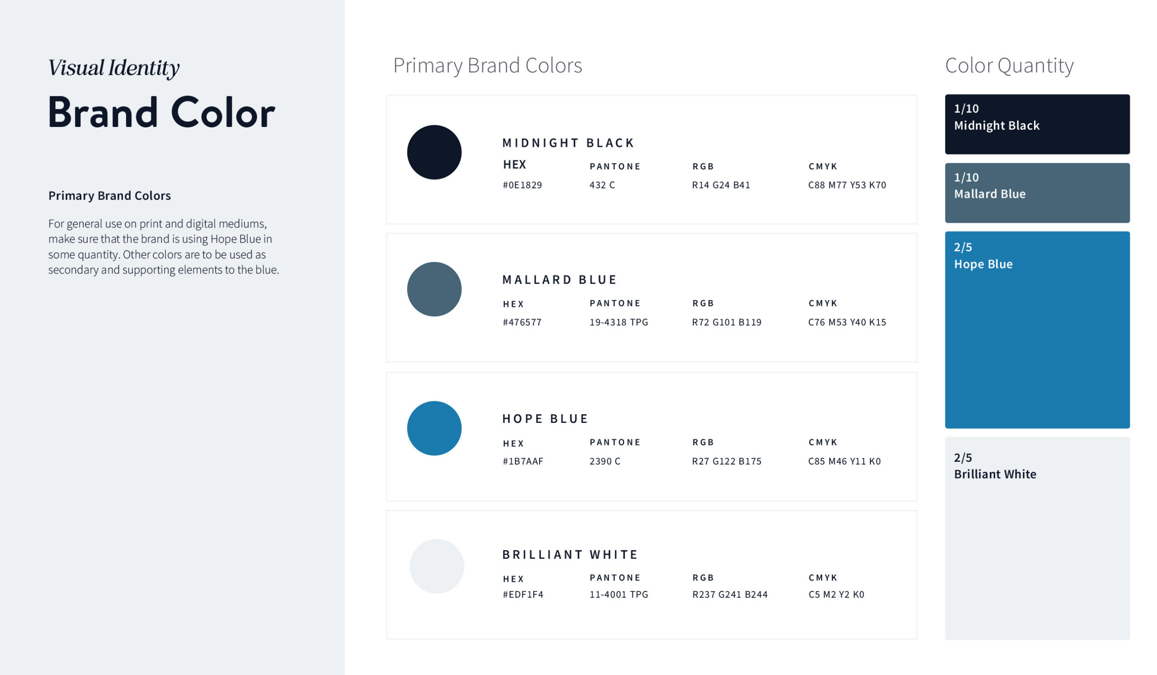
Task: Select the 1/10 Mallard Blue quantity block
Action: pos(1037,193)
